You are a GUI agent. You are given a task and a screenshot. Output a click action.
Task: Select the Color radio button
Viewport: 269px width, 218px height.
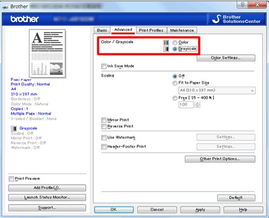175,43
